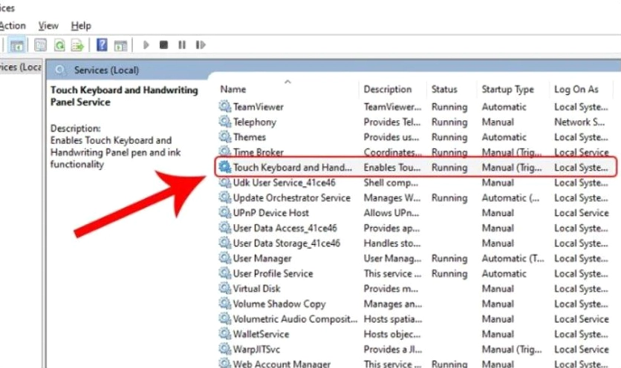Image resolution: width=621 pixels, height=368 pixels.
Task: Select the Web Account Manager name
Action: (x=282, y=364)
